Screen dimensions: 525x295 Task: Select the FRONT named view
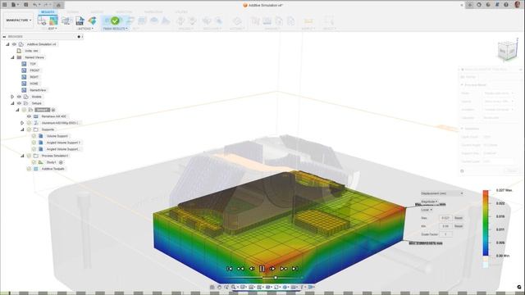(34, 70)
